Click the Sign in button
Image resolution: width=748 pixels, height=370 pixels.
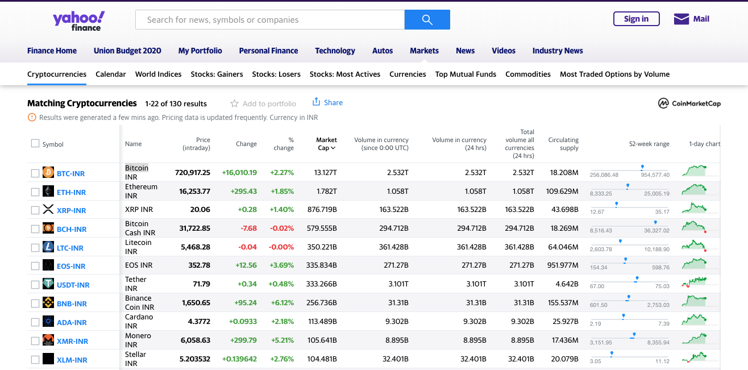(x=636, y=18)
